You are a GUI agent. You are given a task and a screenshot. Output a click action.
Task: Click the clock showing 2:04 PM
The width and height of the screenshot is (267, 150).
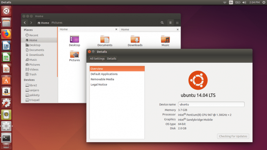tap(255, 2)
